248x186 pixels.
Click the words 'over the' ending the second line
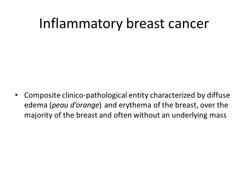click(x=214, y=105)
